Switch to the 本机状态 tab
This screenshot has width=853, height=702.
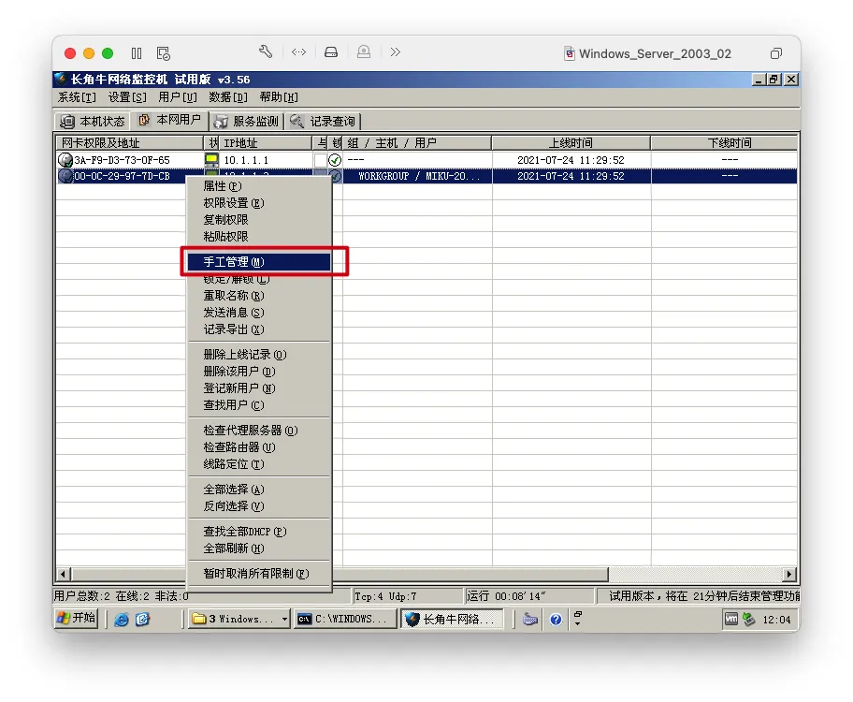pos(93,121)
